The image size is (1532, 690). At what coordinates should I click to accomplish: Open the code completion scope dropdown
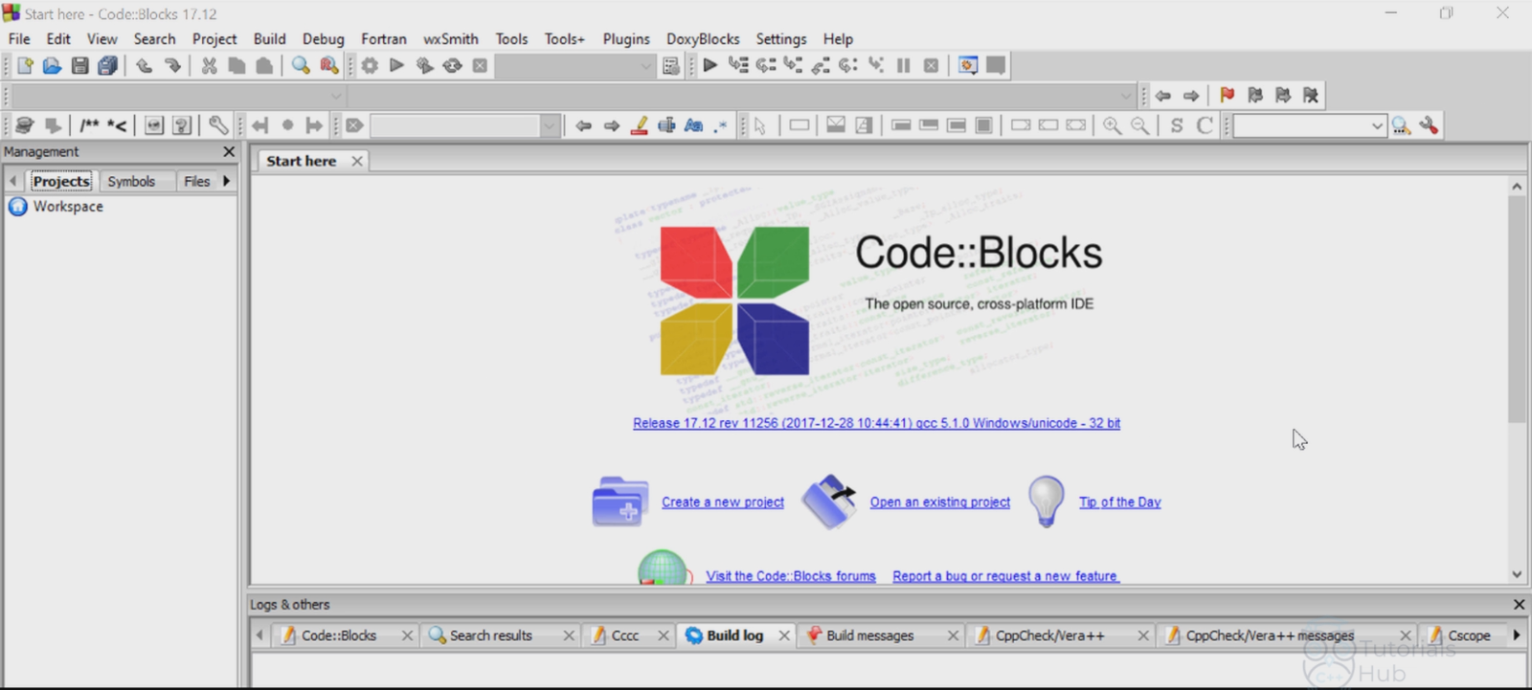point(177,96)
